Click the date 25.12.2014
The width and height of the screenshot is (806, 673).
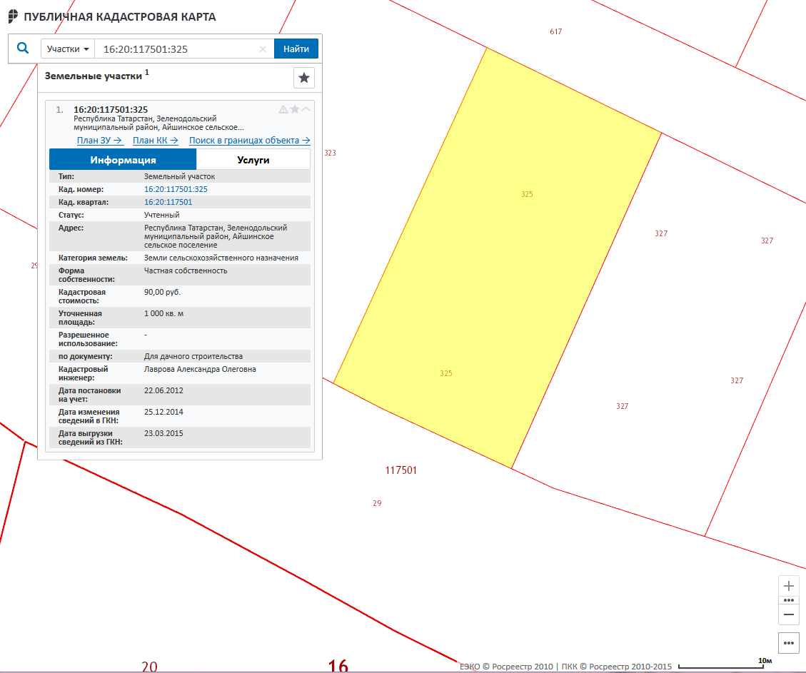click(163, 412)
